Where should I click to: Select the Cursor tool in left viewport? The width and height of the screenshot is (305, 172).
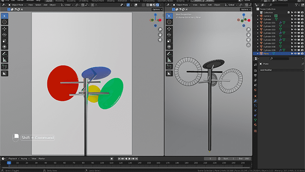pos(5,22)
